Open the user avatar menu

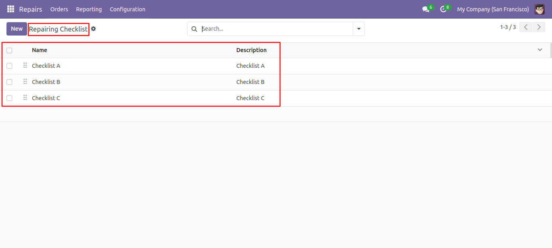point(539,9)
